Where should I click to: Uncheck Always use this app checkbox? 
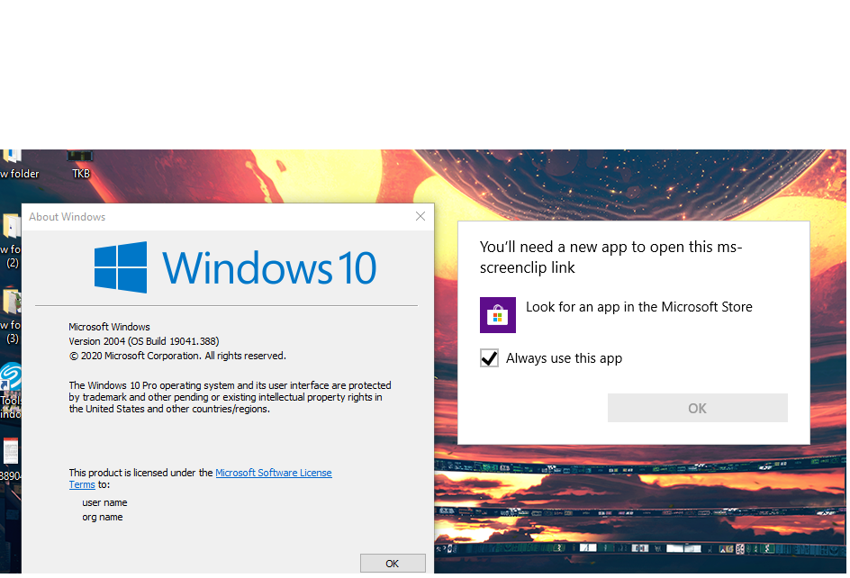point(489,357)
